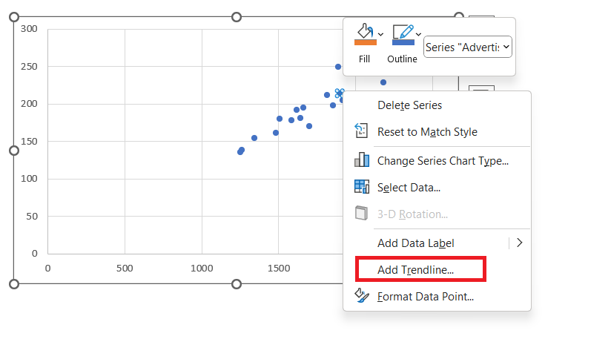Click the data point near 250 value

[x=338, y=67]
